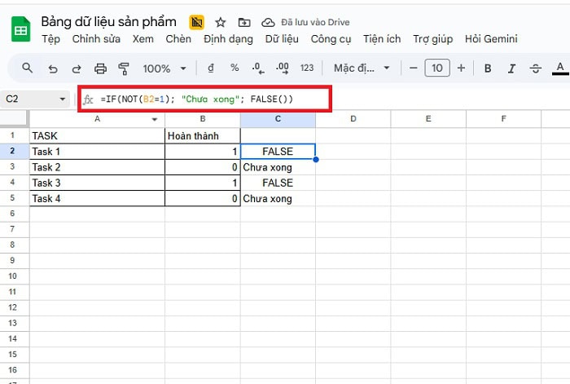Print the spreadsheet

click(100, 68)
